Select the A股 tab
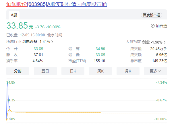This screenshot has width=180, height=124. (14, 15)
